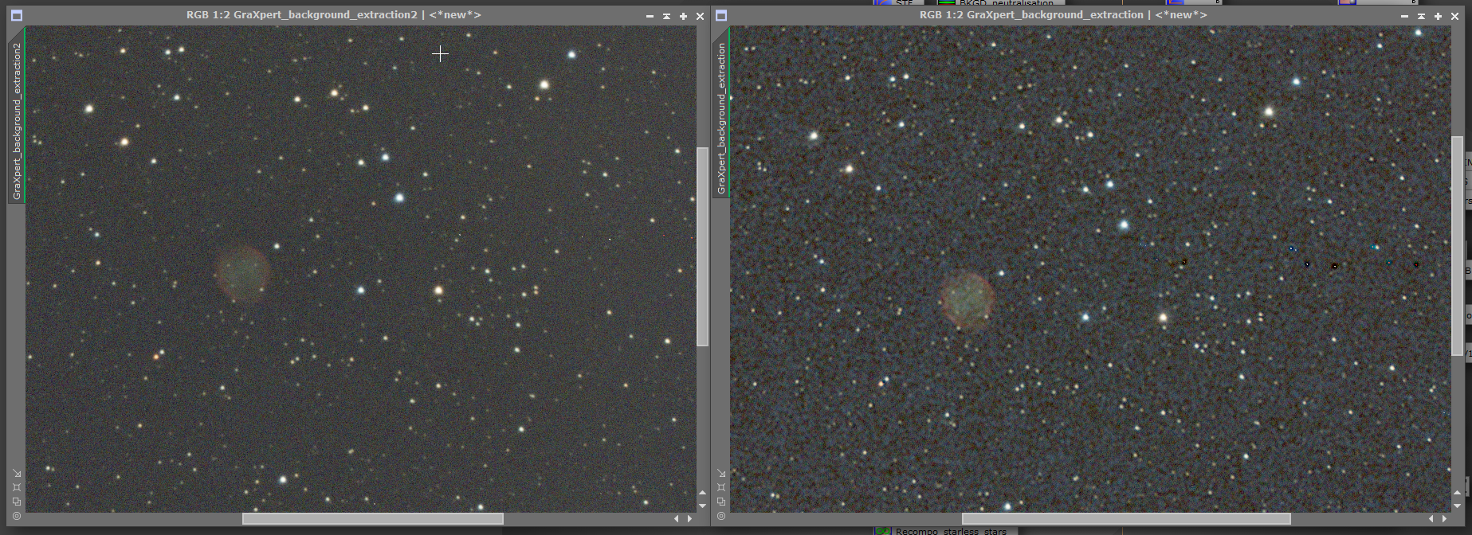Viewport: 1472px width, 535px height.
Task: Iconize the GraXpert_background_extraction2 window with the minus icon
Action: click(x=650, y=16)
